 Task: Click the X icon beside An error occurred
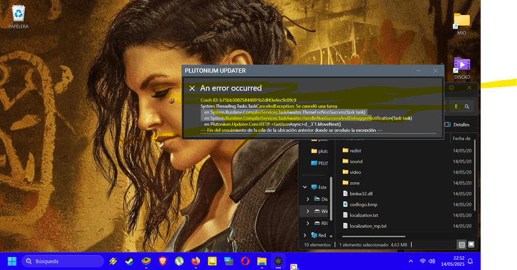[x=192, y=88]
